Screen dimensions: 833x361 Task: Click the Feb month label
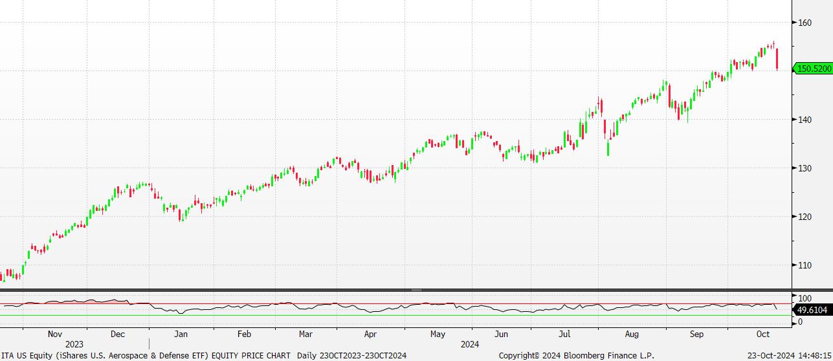[244, 334]
